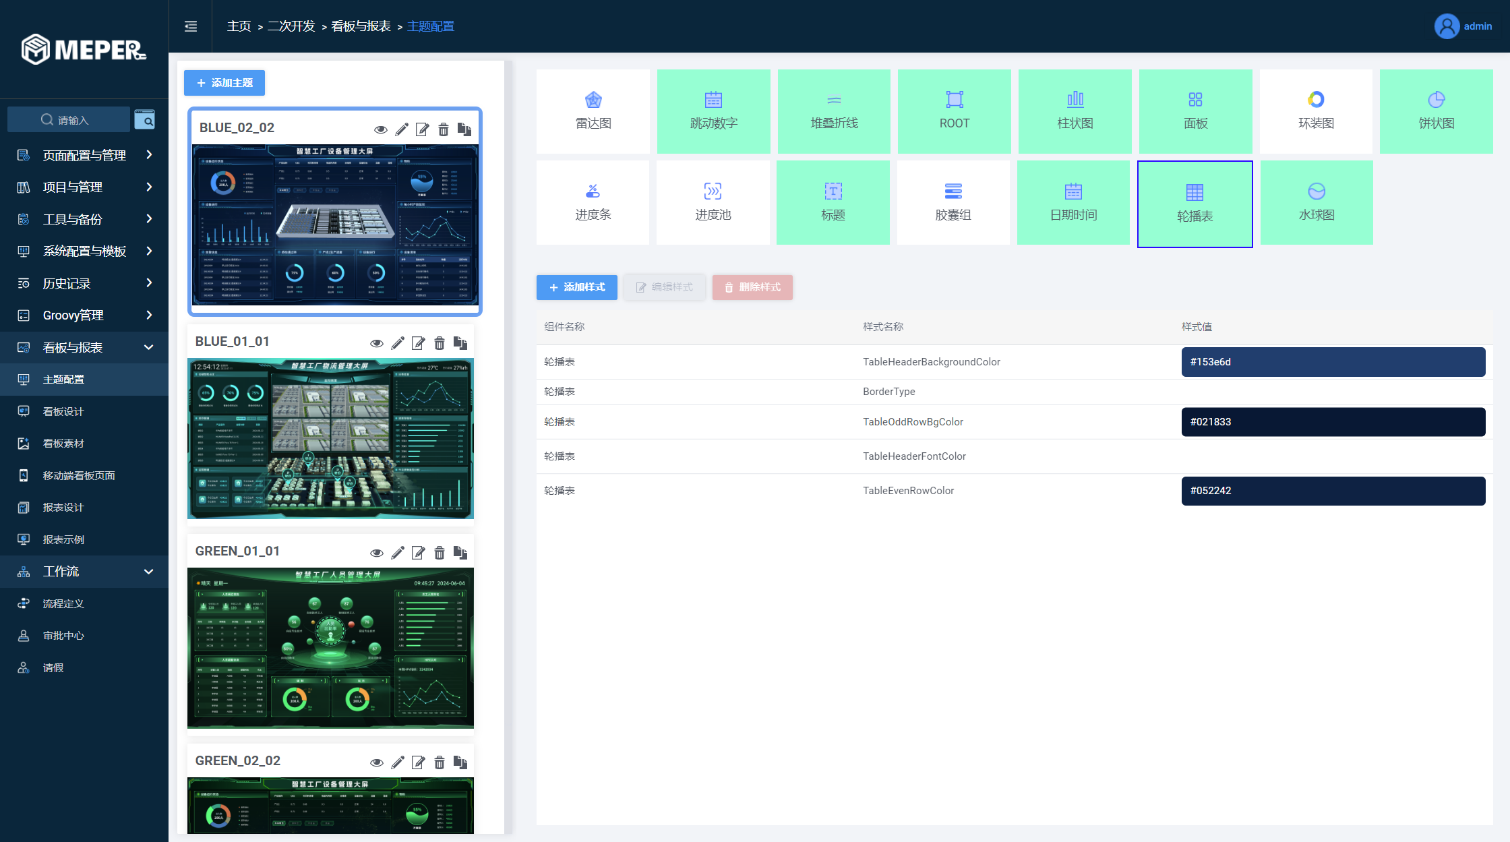Click the menu search icon beside search box
The image size is (1510, 842).
(x=145, y=119)
